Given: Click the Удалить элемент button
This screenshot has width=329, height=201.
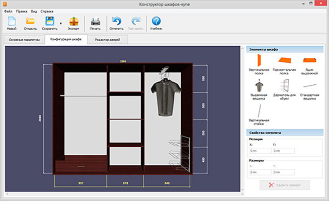Looking at the screenshot, I should click(285, 185).
